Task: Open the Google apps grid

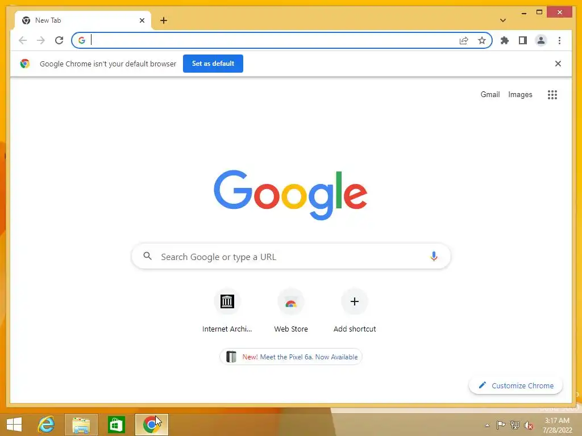Action: [552, 95]
